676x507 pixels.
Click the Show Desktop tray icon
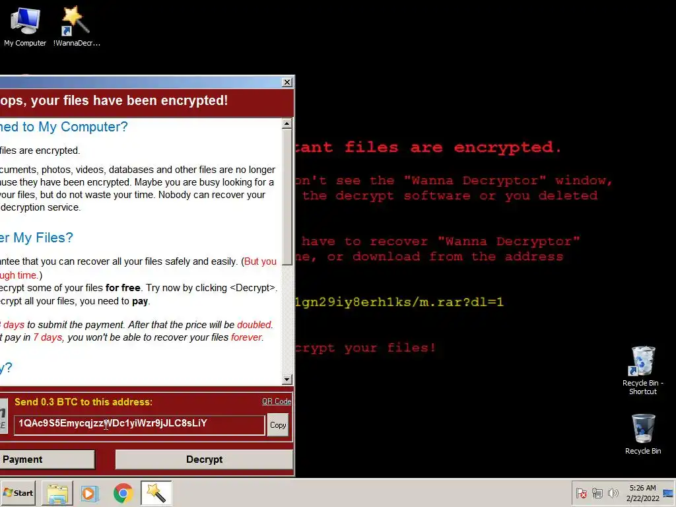[x=668, y=493]
